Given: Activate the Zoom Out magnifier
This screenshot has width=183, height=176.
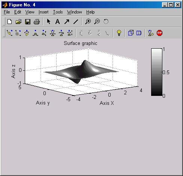Looking at the screenshot, I should tap(97, 21).
